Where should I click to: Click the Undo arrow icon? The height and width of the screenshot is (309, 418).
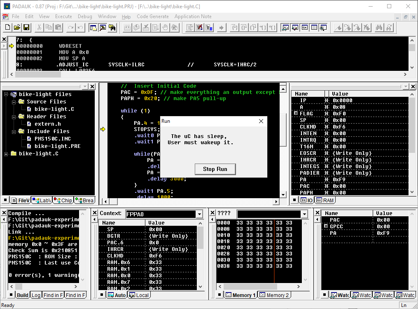(x=80, y=28)
